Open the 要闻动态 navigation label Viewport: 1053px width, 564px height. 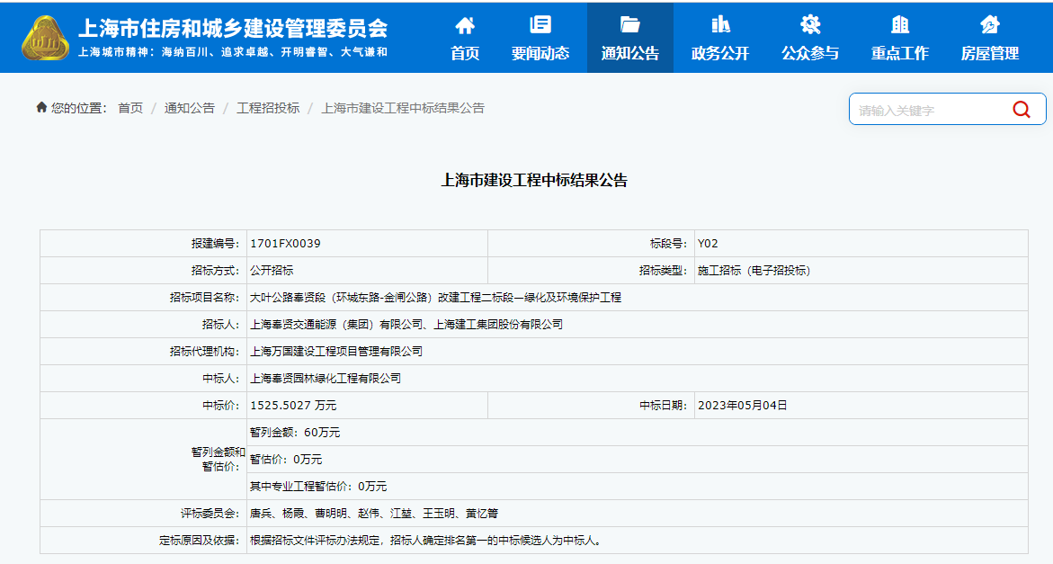[x=540, y=53]
